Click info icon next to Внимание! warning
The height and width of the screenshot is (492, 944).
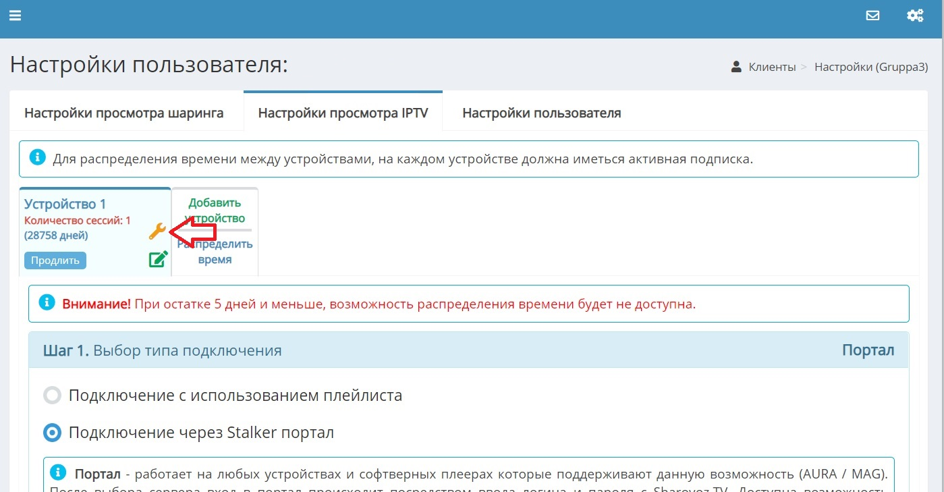pos(47,302)
